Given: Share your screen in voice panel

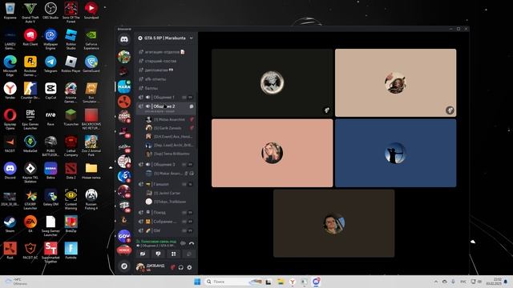Looking at the screenshot, I should 158,254.
